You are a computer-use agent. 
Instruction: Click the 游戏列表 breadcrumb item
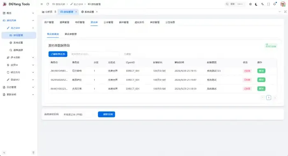click(59, 4)
